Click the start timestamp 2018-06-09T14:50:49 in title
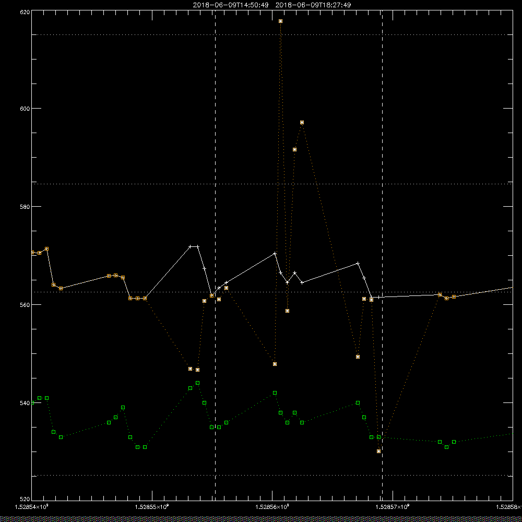522x522 pixels. point(231,5)
